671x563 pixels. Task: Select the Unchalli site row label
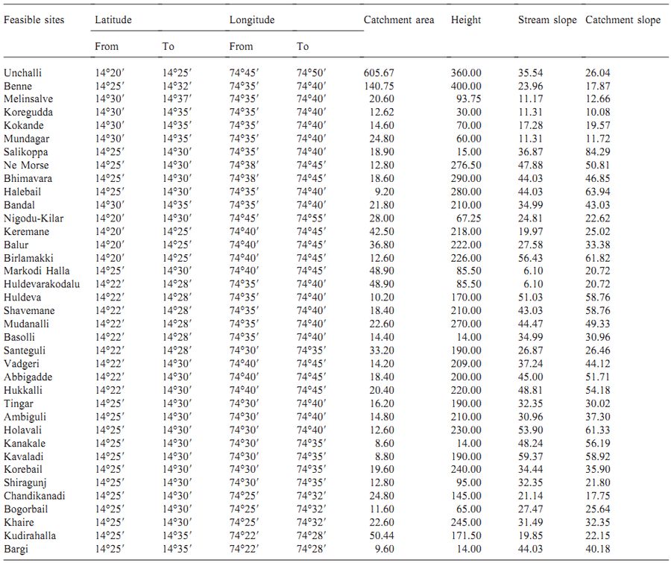click(x=23, y=73)
